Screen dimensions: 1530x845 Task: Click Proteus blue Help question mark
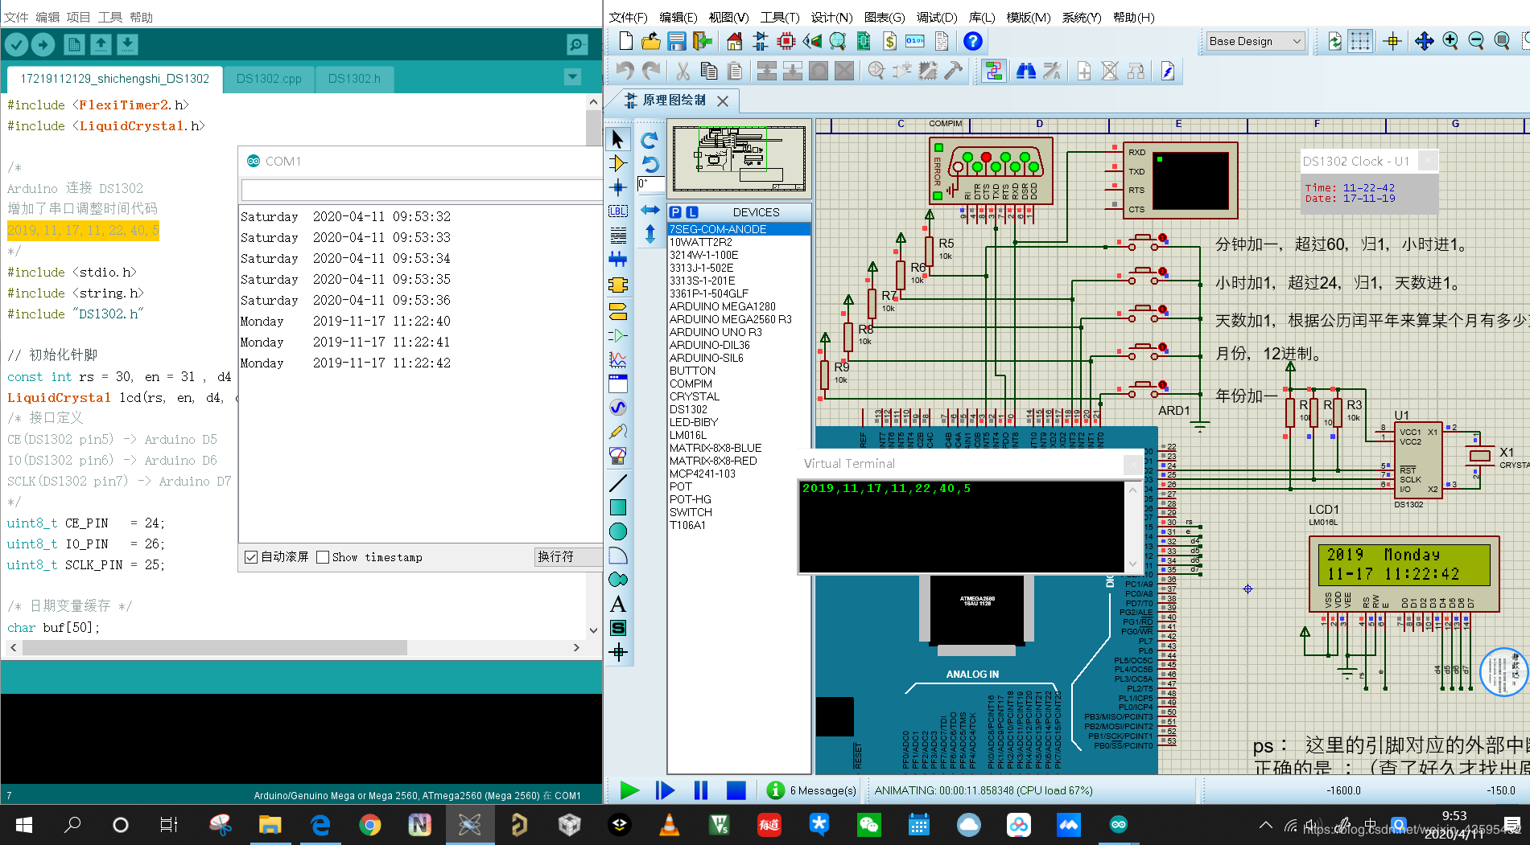pos(973,41)
